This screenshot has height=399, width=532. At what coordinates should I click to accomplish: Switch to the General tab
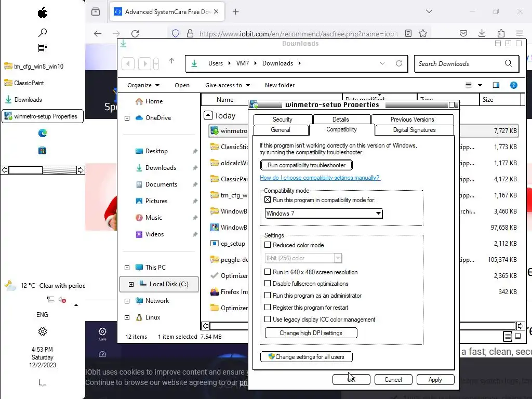coord(281,130)
